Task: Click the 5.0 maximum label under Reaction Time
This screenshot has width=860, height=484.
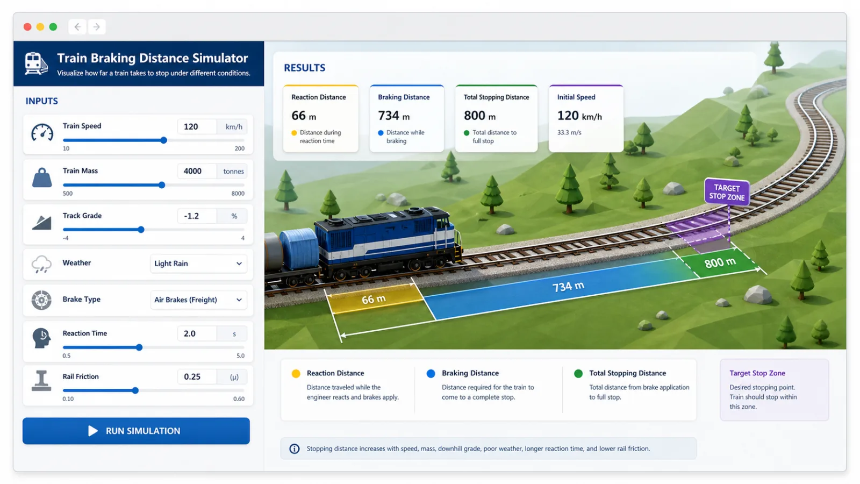Action: [x=240, y=356]
